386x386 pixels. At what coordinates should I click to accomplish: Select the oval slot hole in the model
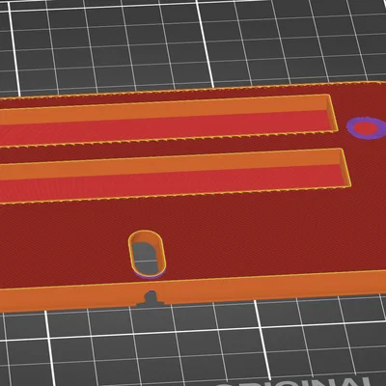coord(147,254)
